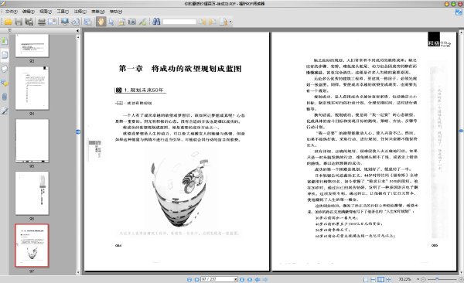
Task: Go to the first page button
Action: 189,279
